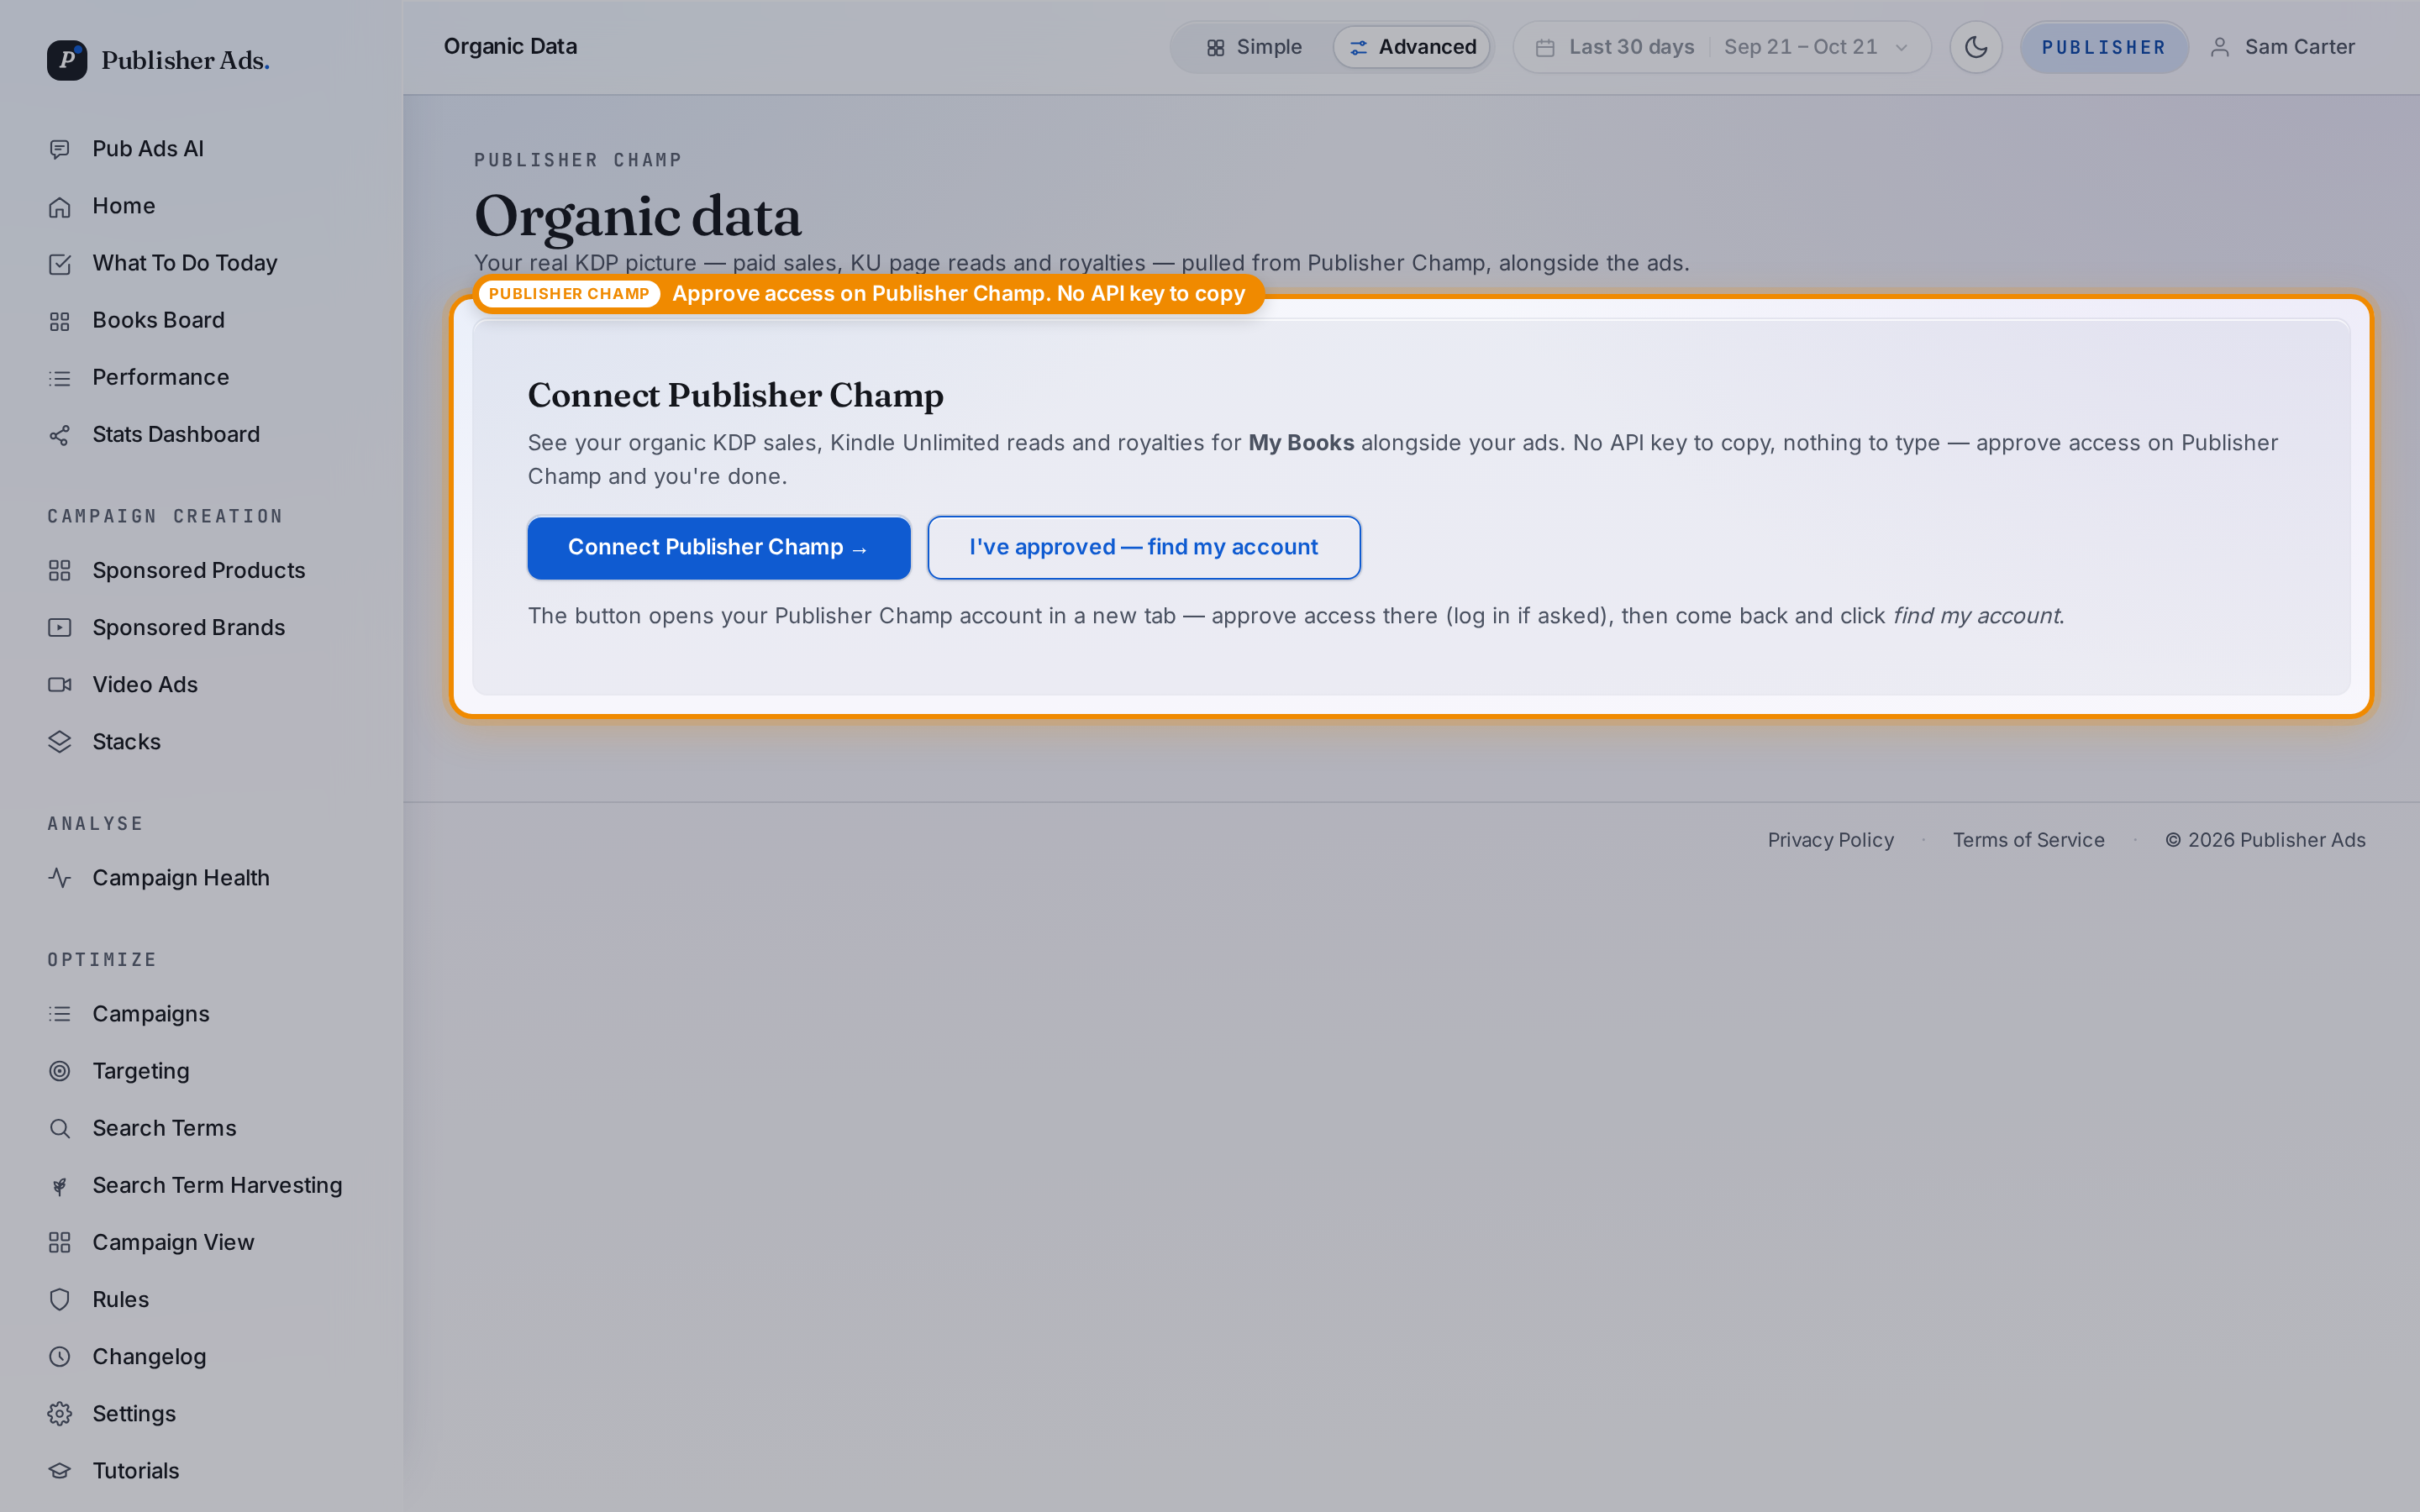Image resolution: width=2420 pixels, height=1512 pixels.
Task: Click the Campaign Health pulse icon
Action: click(x=60, y=878)
